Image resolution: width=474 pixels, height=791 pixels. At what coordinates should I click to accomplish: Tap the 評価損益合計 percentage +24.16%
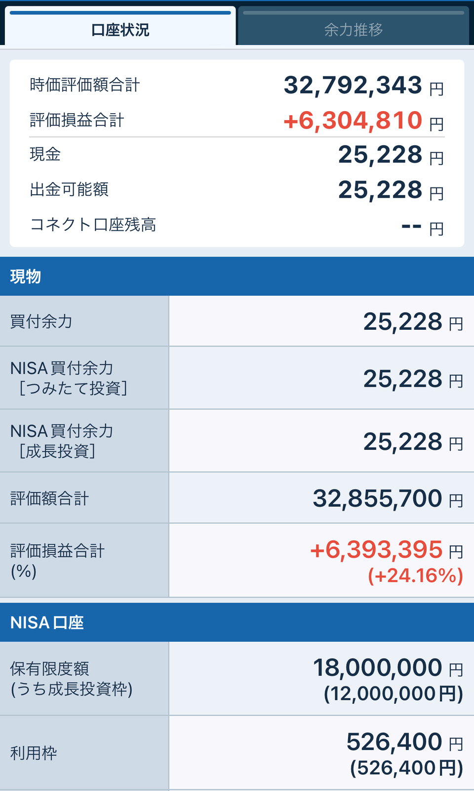[415, 576]
